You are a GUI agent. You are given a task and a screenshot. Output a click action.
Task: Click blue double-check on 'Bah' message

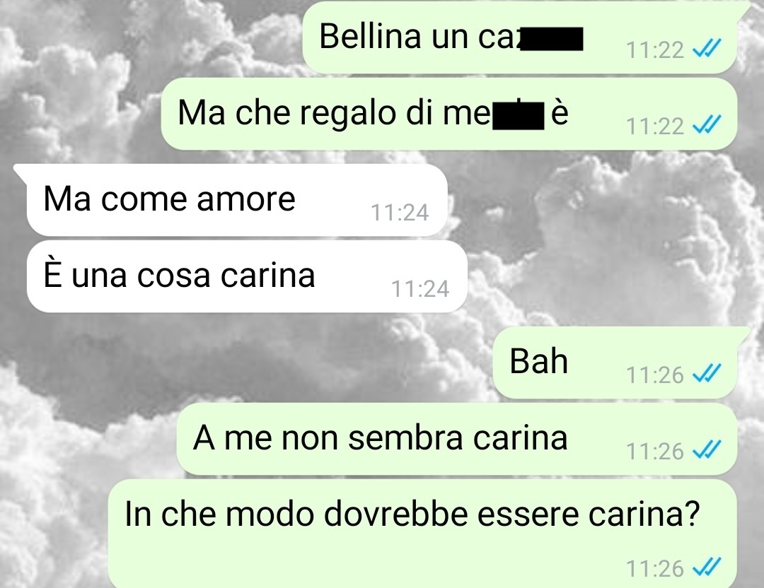tap(707, 374)
